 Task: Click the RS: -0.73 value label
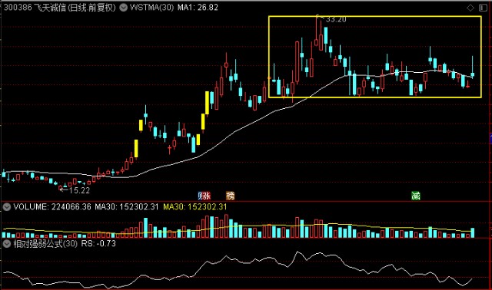click(x=98, y=244)
